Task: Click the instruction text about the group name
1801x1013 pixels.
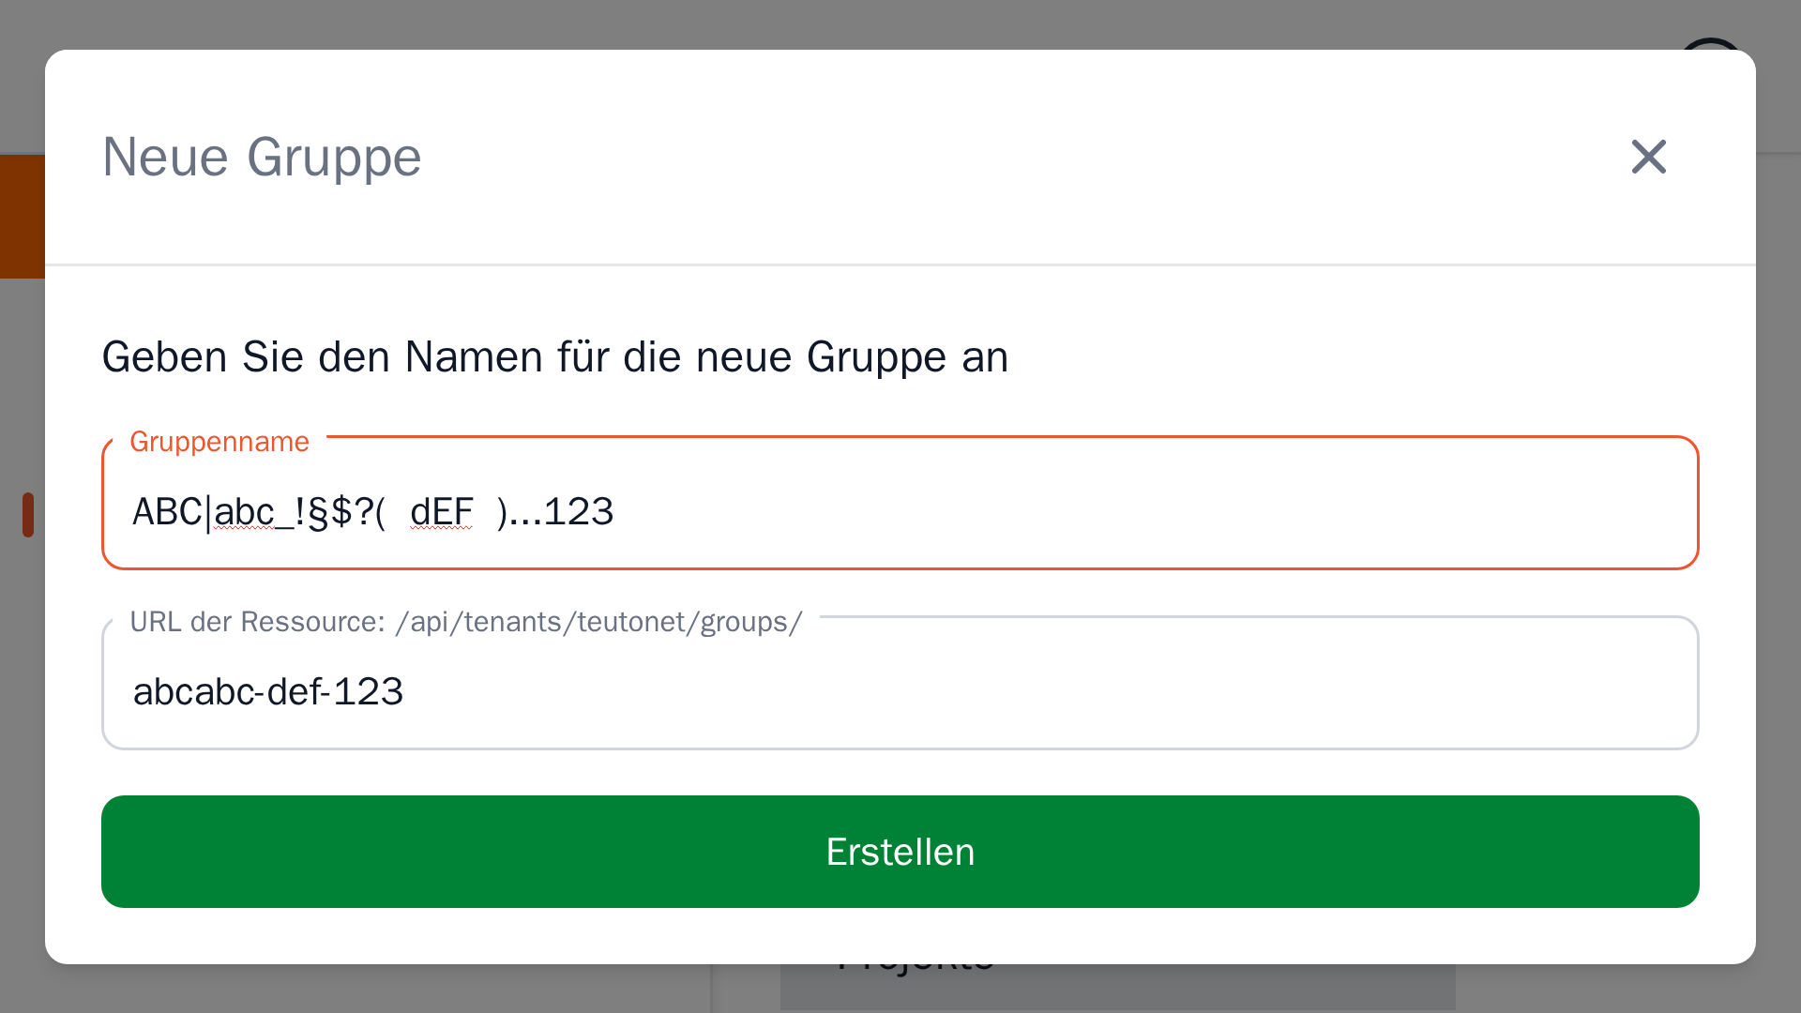Action: 554,357
